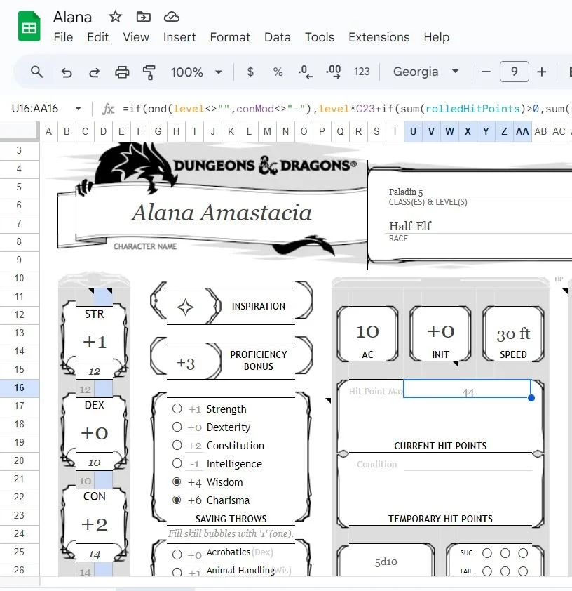This screenshot has height=591, width=572.
Task: Select the CON score 14
Action: pos(95,554)
